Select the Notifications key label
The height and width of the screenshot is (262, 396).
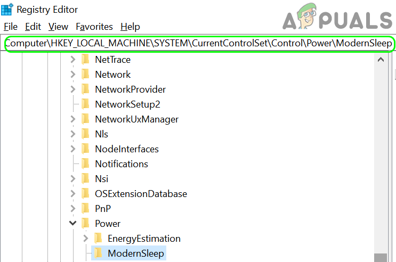(122, 164)
